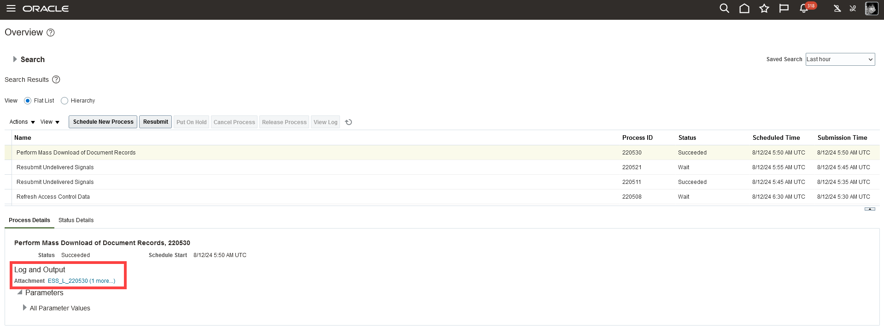Click Scheduled Time 8/12/24 5:55 AM UTC
This screenshot has height=332, width=884.
coord(779,167)
